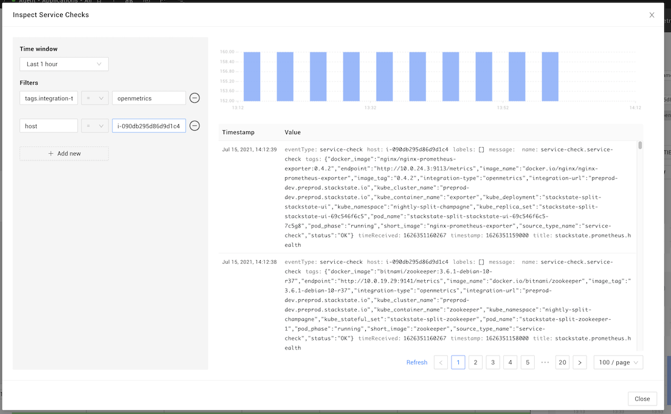Click the pagination ellipsis to jump forward
671x414 pixels.
[x=545, y=362]
